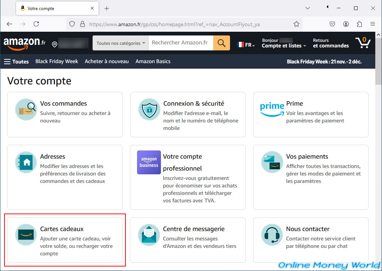Screen dimensions: 382x271
Task: Click text 'Consulter les messages d'Amazon et des vendeurs tiers'
Action: [199, 242]
